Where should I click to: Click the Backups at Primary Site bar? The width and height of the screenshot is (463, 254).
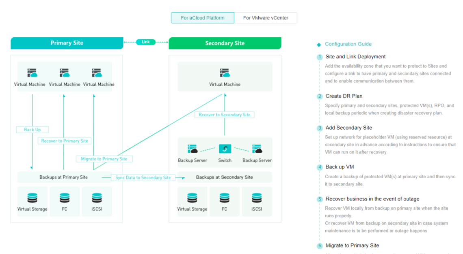[64, 177]
